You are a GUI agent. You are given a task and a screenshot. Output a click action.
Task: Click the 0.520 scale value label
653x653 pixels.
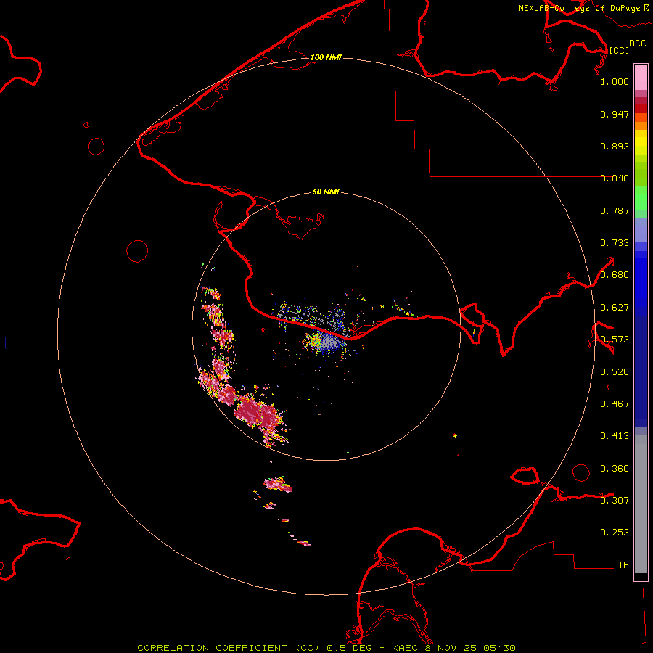615,371
